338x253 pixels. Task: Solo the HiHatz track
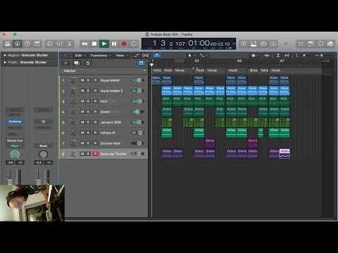(88, 133)
